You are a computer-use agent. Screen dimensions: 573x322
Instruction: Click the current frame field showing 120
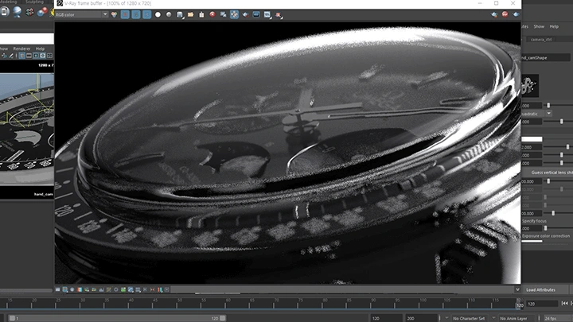coord(542,304)
